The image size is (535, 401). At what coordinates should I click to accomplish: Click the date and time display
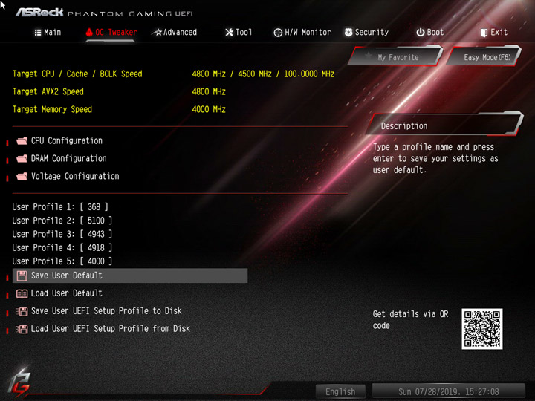[448, 391]
